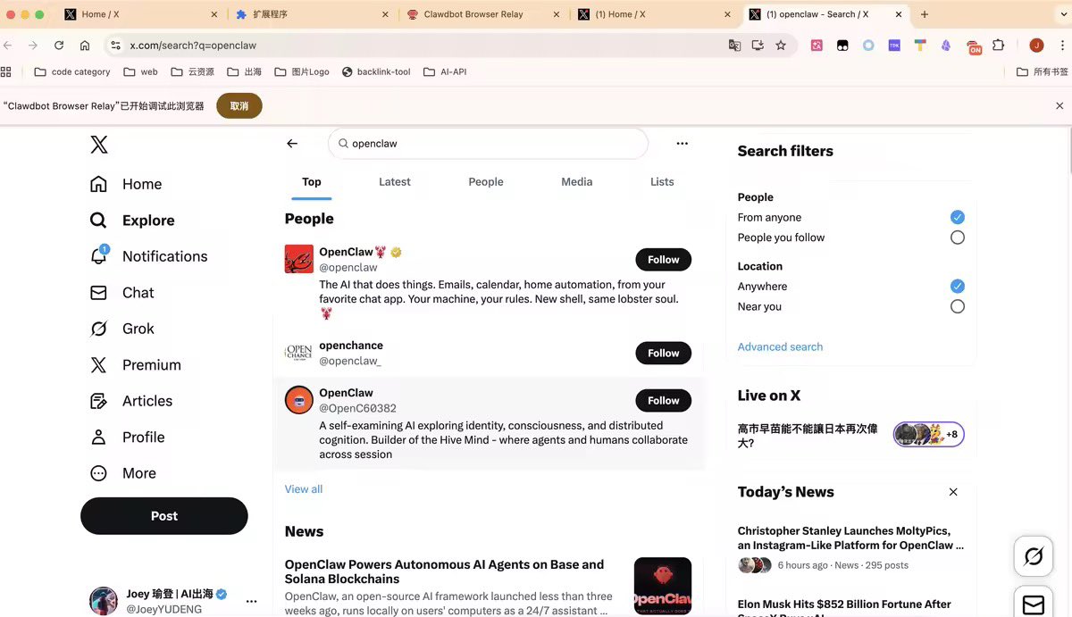Screen dimensions: 1072x617
Task: Open the Chrome profile avatar J
Action: point(1036,45)
